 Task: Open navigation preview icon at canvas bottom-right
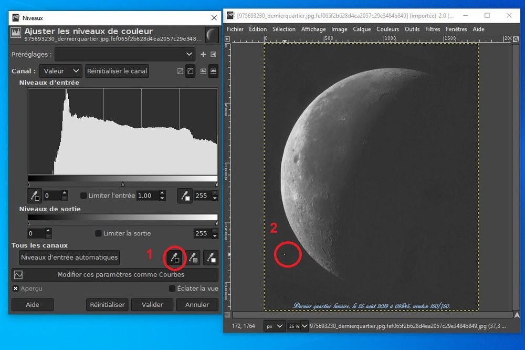pos(517,315)
